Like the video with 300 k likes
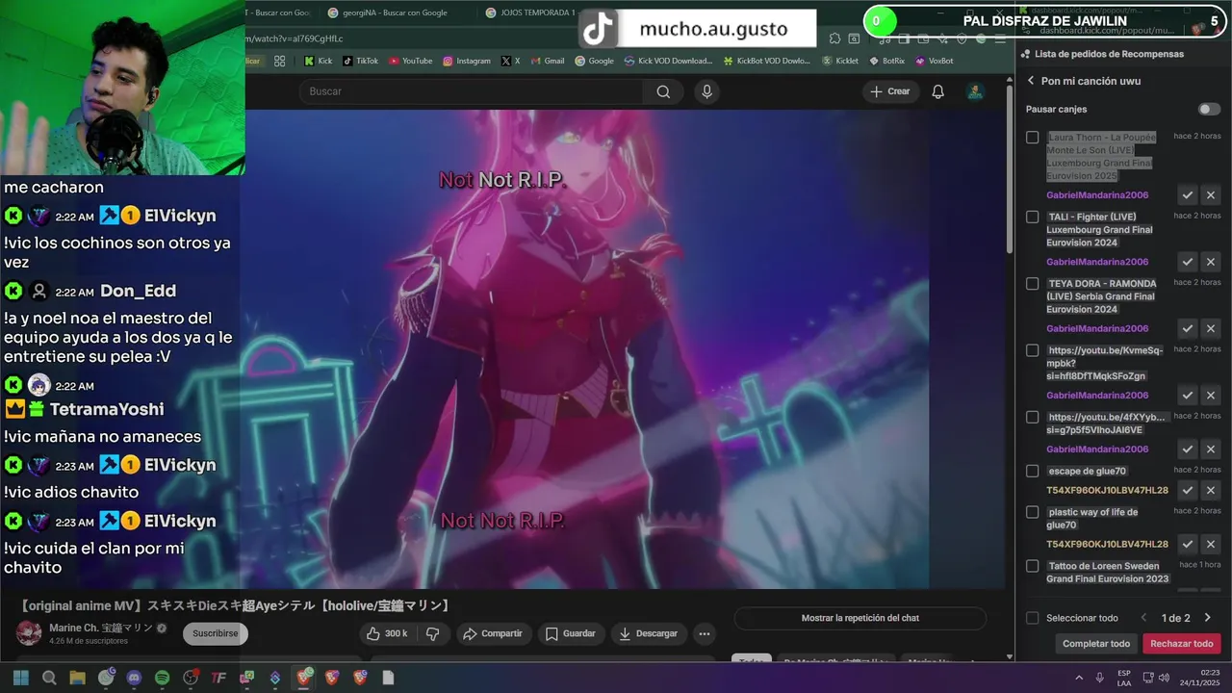1232x693 pixels. 387,633
